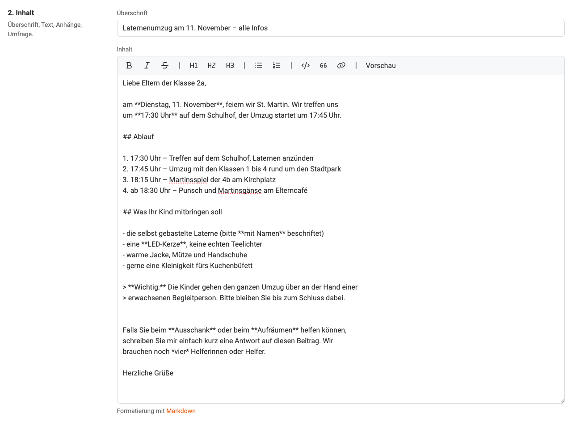Insert a numbered list
571x422 pixels.
click(277, 65)
